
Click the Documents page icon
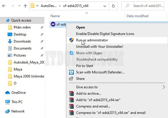coord(10,48)
